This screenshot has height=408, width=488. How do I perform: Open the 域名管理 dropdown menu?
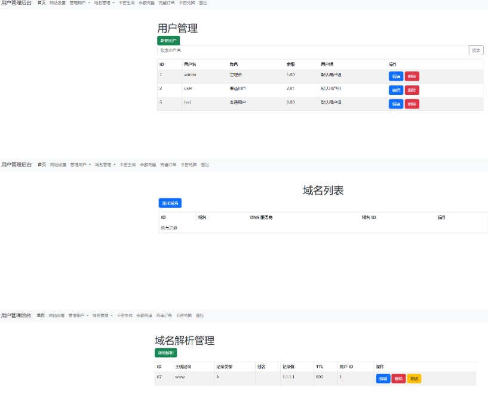(x=103, y=3)
